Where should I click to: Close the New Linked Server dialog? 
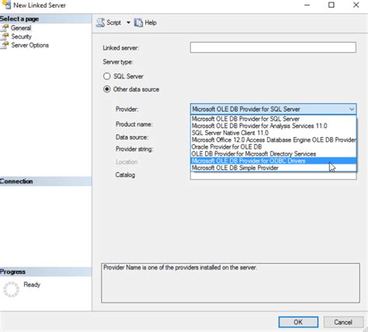(356, 5)
